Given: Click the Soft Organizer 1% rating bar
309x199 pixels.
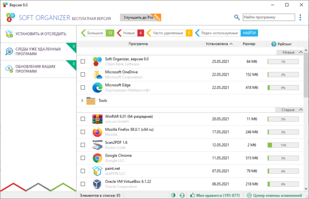Looking at the screenshot, I should click(x=283, y=61).
